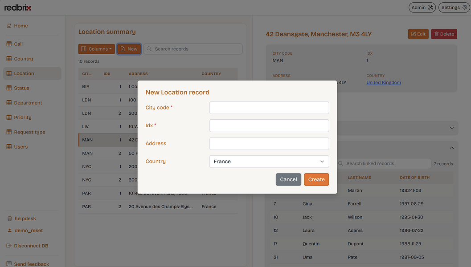This screenshot has width=471, height=267.
Task: Click the Idx input field
Action: 269,125
